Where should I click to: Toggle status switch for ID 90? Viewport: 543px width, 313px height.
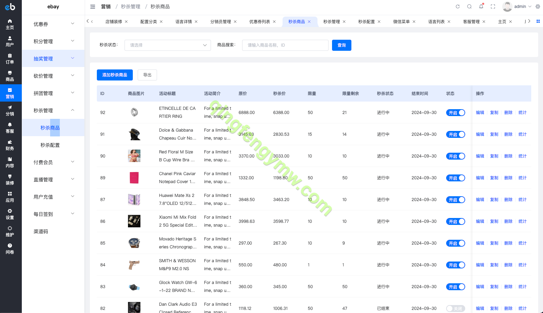tap(455, 156)
